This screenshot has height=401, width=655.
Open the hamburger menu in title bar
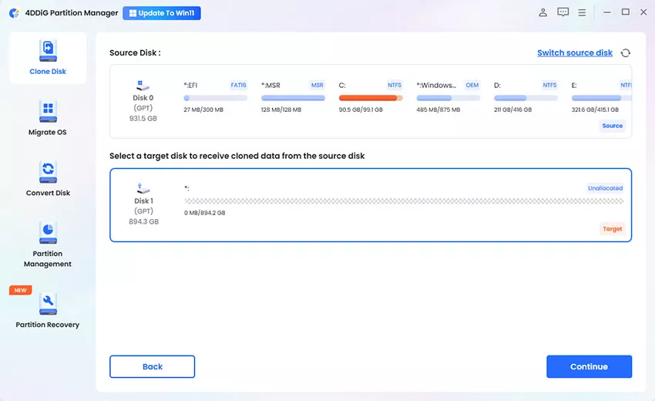(x=583, y=12)
